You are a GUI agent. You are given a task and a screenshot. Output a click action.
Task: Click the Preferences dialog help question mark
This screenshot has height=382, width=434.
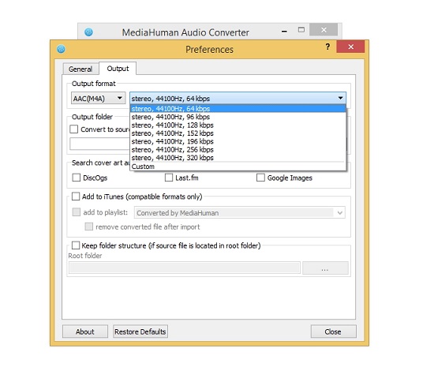click(x=327, y=47)
